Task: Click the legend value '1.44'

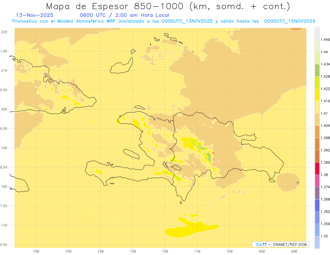Action: pyautogui.click(x=324, y=52)
